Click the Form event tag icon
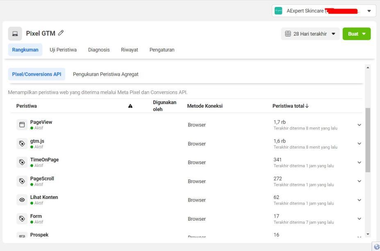Screen dimensions: 380x251 22,219
